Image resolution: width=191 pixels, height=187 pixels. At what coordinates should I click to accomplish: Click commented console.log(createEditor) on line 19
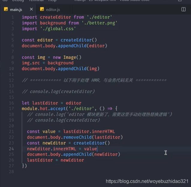point(64,120)
